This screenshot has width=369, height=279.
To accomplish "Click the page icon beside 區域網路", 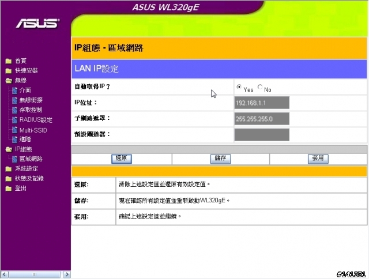I will click(14, 159).
